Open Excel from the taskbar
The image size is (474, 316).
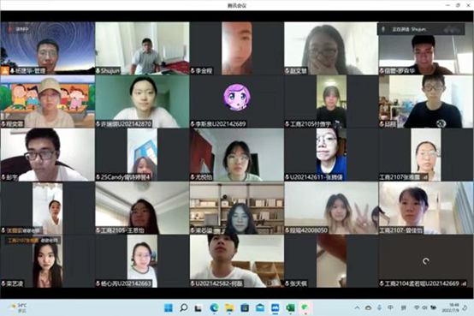pyautogui.click(x=290, y=307)
